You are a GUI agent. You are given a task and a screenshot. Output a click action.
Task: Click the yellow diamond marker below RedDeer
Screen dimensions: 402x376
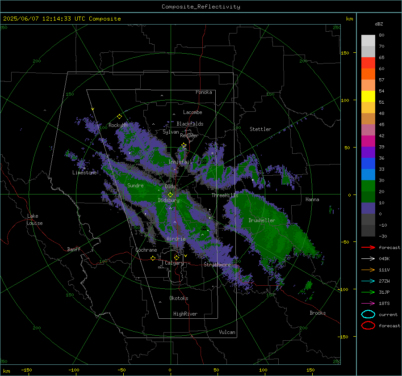click(x=184, y=145)
